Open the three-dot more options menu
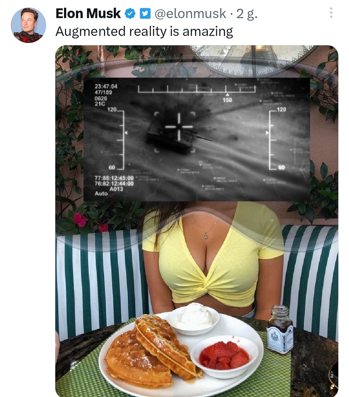This screenshot has width=349, height=397. 331,13
